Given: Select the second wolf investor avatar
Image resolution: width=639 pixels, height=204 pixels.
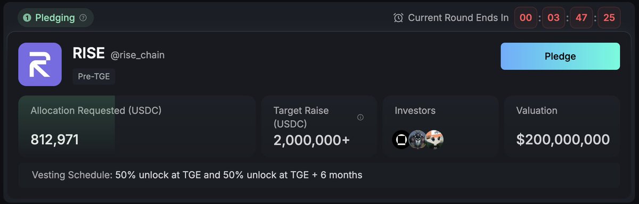Looking at the screenshot, I should tap(417, 140).
